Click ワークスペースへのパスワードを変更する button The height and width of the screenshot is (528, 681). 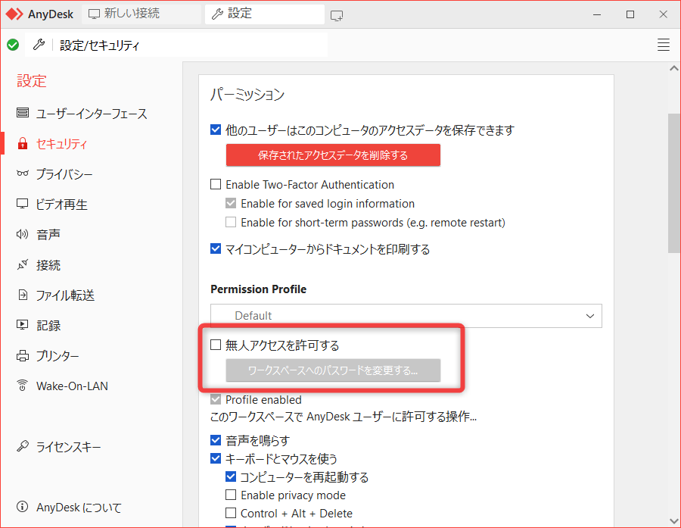click(x=333, y=370)
